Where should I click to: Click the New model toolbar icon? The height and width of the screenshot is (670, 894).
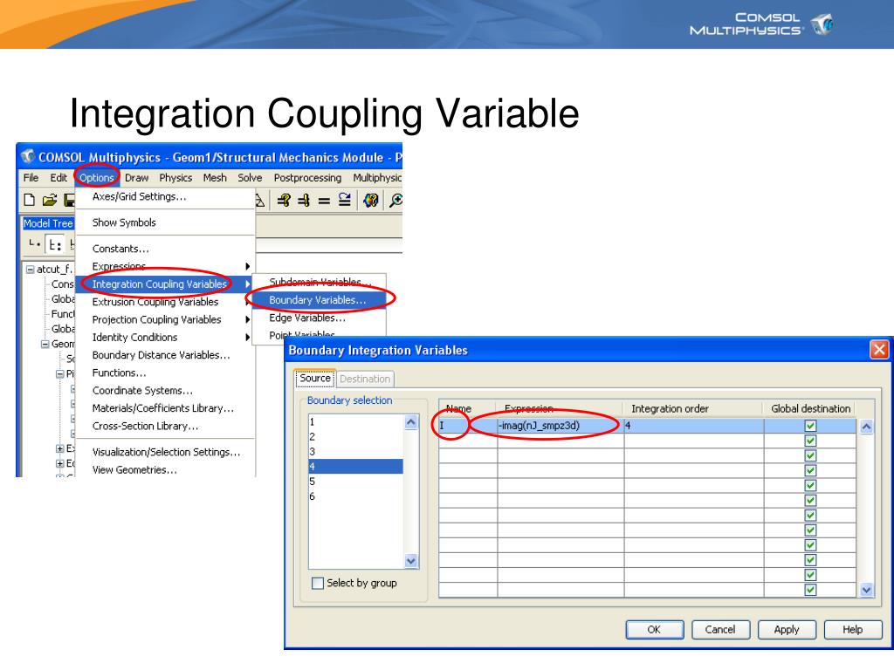coord(29,200)
